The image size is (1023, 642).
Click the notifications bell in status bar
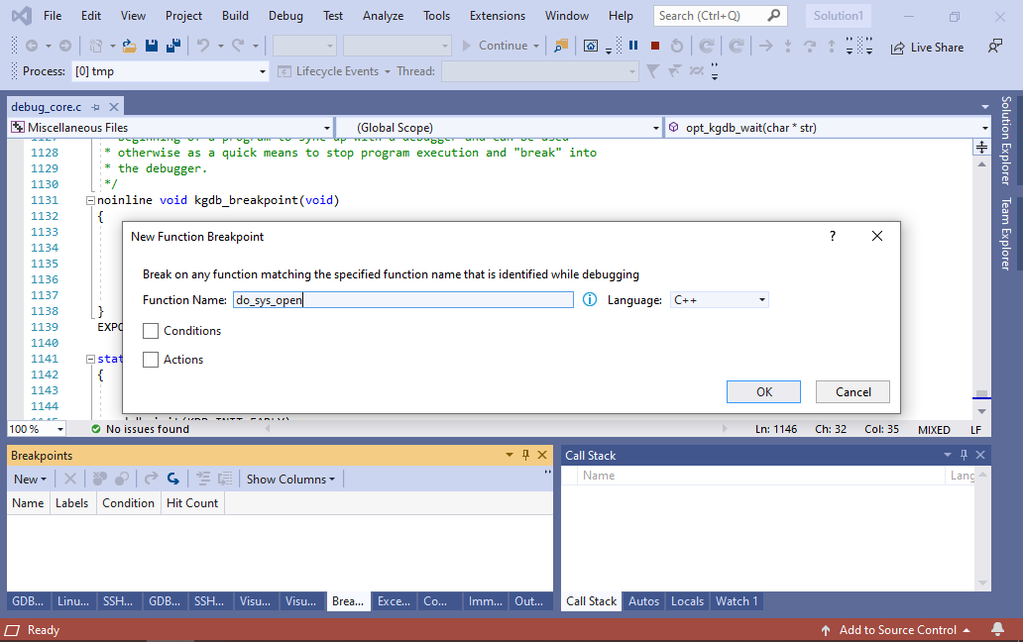point(997,629)
